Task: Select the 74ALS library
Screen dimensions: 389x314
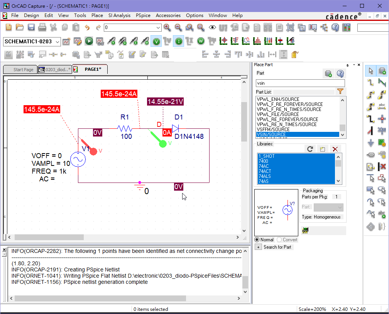Action: [296, 176]
